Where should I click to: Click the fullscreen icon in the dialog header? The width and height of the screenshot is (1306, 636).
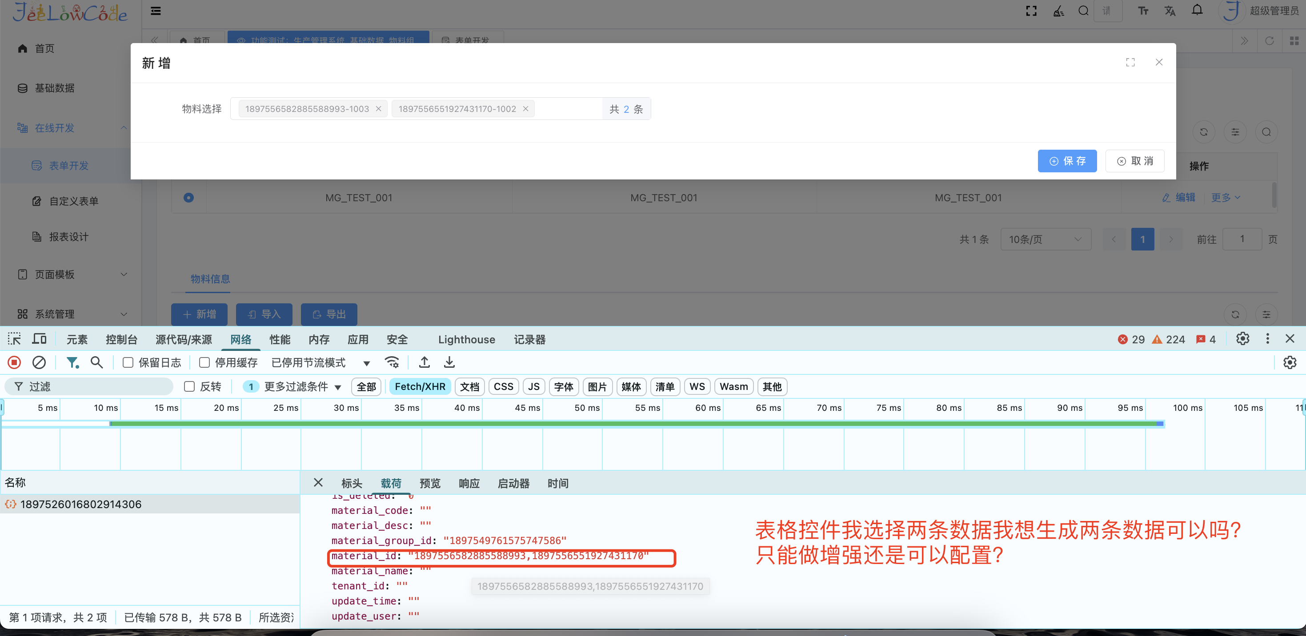[x=1130, y=62]
